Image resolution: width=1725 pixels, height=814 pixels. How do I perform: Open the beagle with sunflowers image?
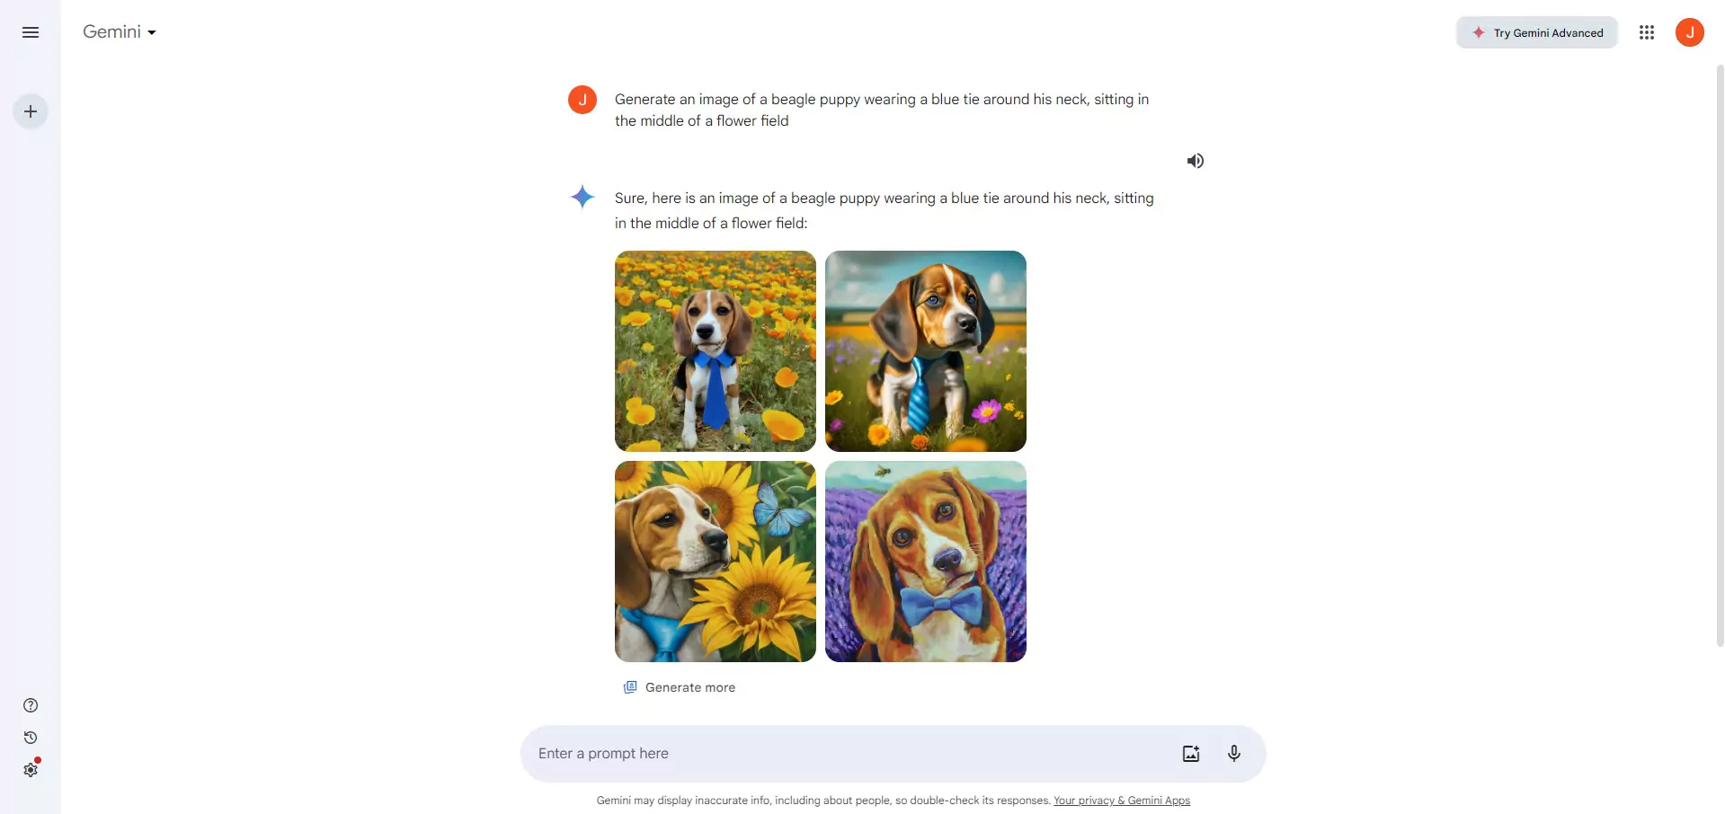pos(716,562)
